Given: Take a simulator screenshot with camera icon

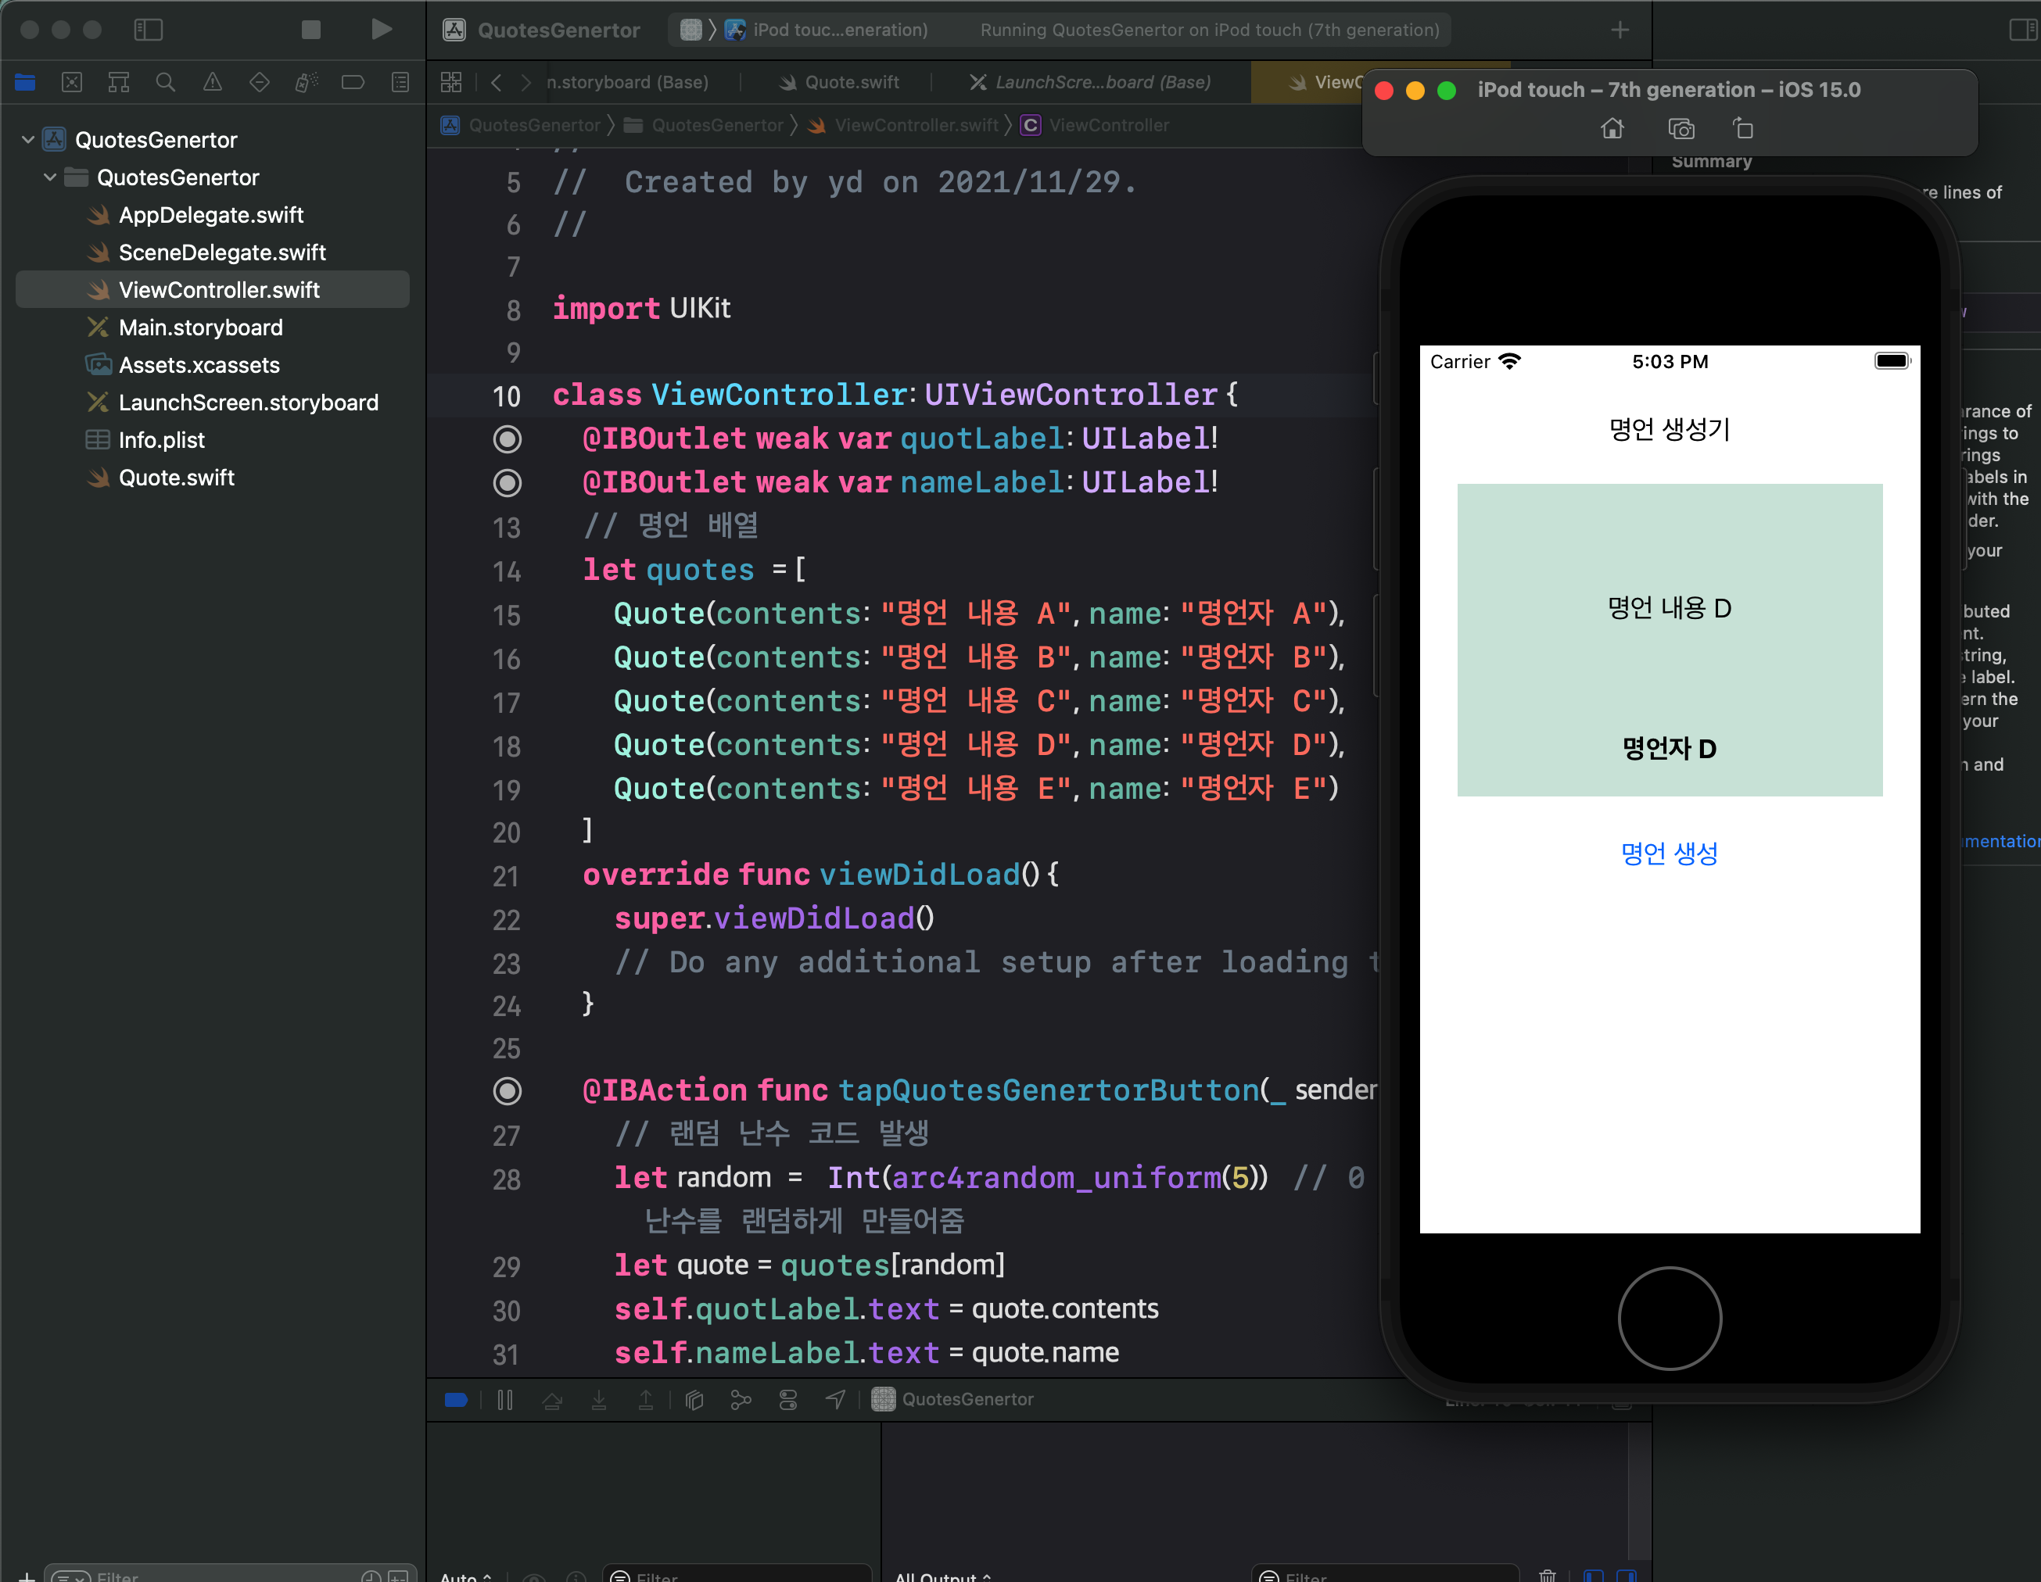Looking at the screenshot, I should point(1681,129).
